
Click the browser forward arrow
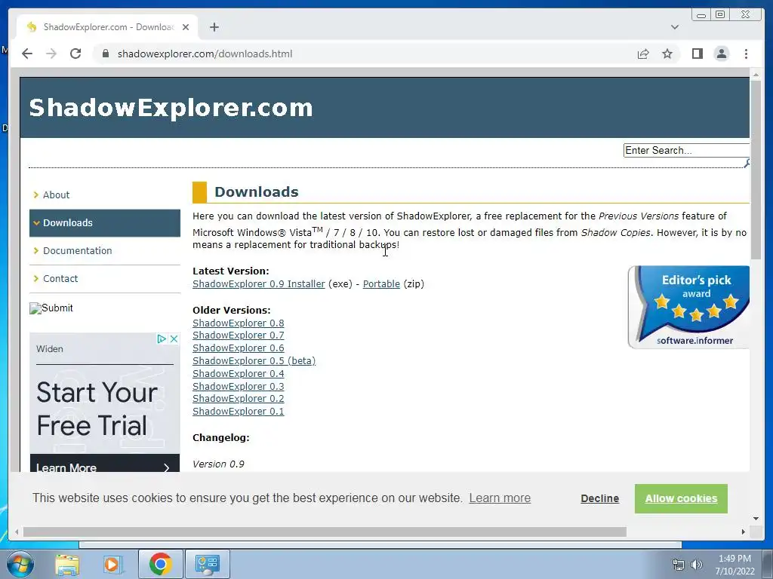pyautogui.click(x=51, y=54)
